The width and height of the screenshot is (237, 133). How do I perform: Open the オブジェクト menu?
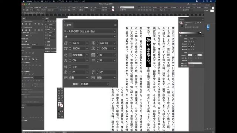(x=60, y=1)
